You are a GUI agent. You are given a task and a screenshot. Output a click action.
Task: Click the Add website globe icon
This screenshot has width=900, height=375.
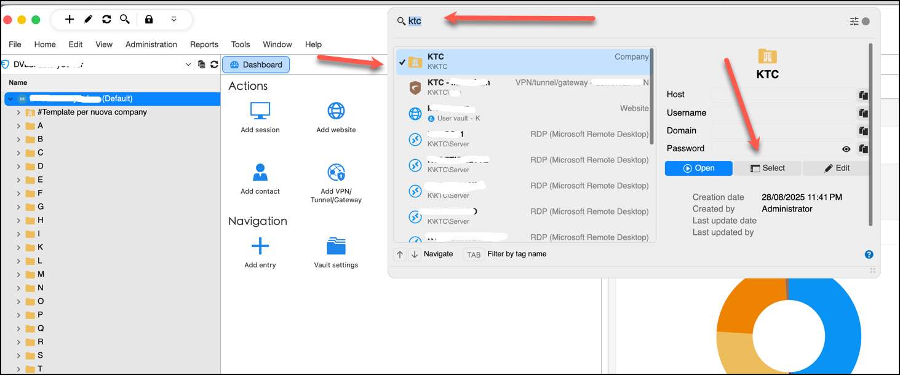pyautogui.click(x=336, y=111)
